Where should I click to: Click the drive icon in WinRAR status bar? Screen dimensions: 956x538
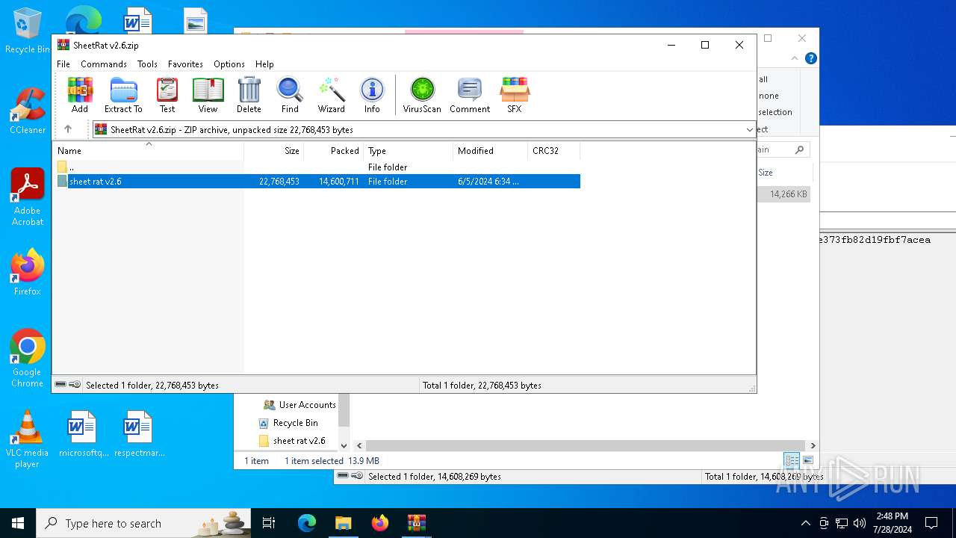[60, 385]
